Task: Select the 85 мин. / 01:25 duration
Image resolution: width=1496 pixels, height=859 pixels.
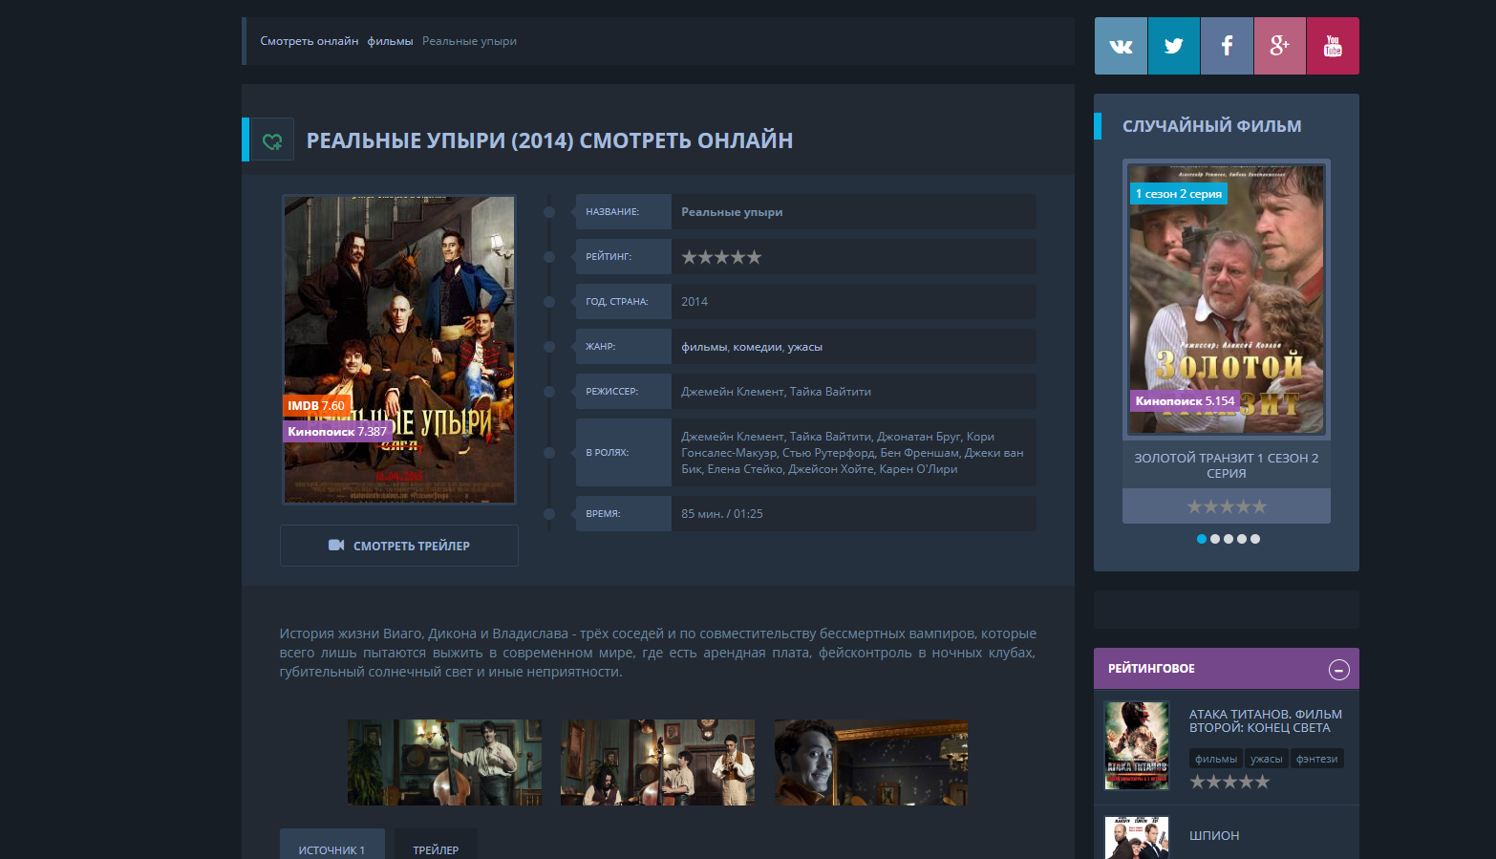Action: pyautogui.click(x=722, y=514)
